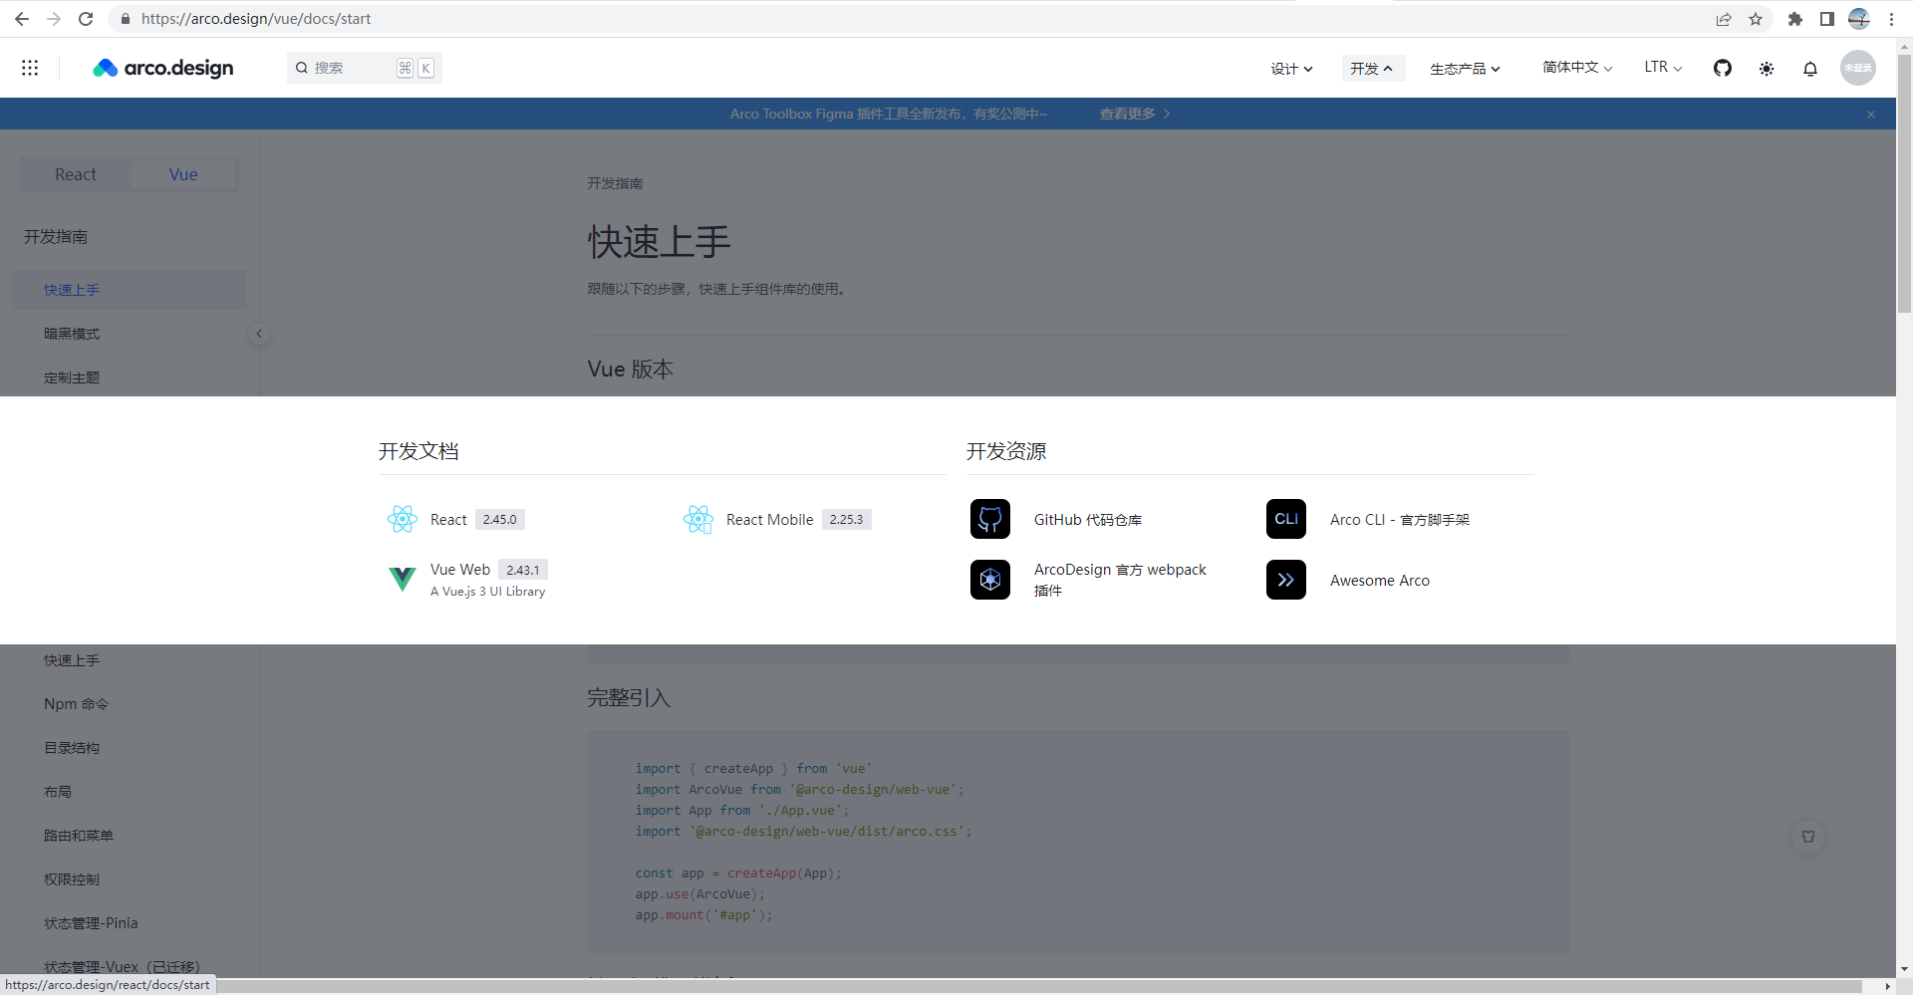This screenshot has width=1913, height=995.
Task: Open GitHub 代码仓库 link
Action: pos(1088,520)
